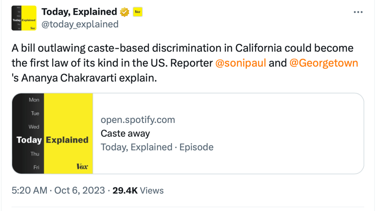The width and height of the screenshot is (377, 211).
Task: Open the "Caste away" episode title
Action: click(125, 133)
